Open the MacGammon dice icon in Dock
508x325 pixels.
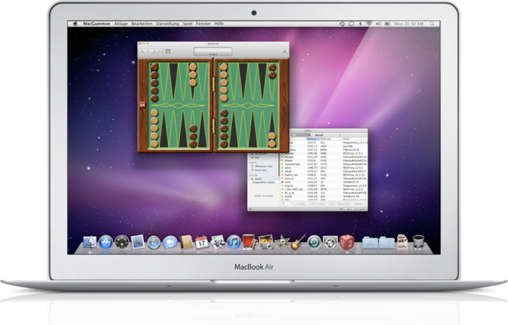coord(347,242)
